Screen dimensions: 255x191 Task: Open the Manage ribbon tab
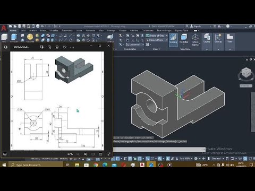pyautogui.click(x=111, y=31)
